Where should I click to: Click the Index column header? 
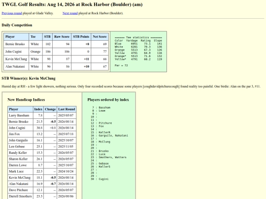tap(38, 109)
